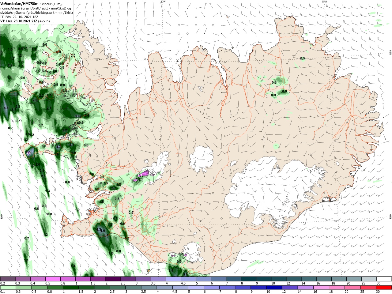
Task: Pick the darkest purple snow-scale swatch starting at 2
Action: [113, 279]
